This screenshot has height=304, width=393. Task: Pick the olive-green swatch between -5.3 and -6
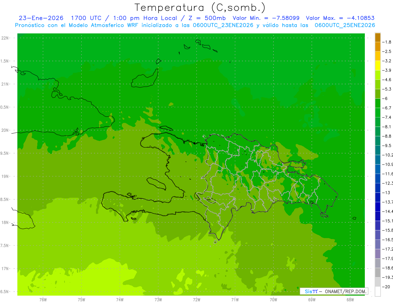378,94
